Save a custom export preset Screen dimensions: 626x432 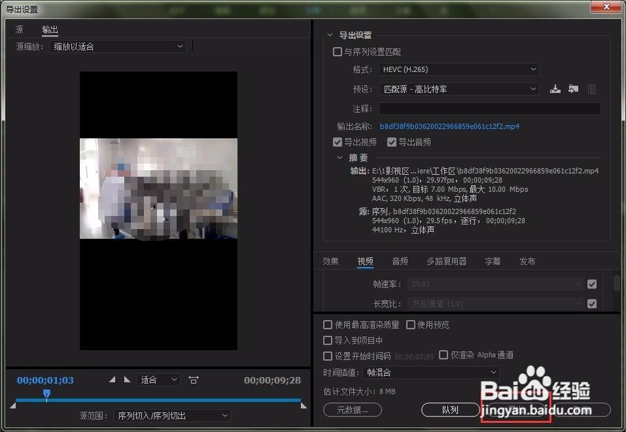pyautogui.click(x=555, y=88)
